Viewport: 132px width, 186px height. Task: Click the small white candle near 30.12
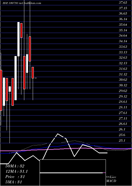coord(10,89)
